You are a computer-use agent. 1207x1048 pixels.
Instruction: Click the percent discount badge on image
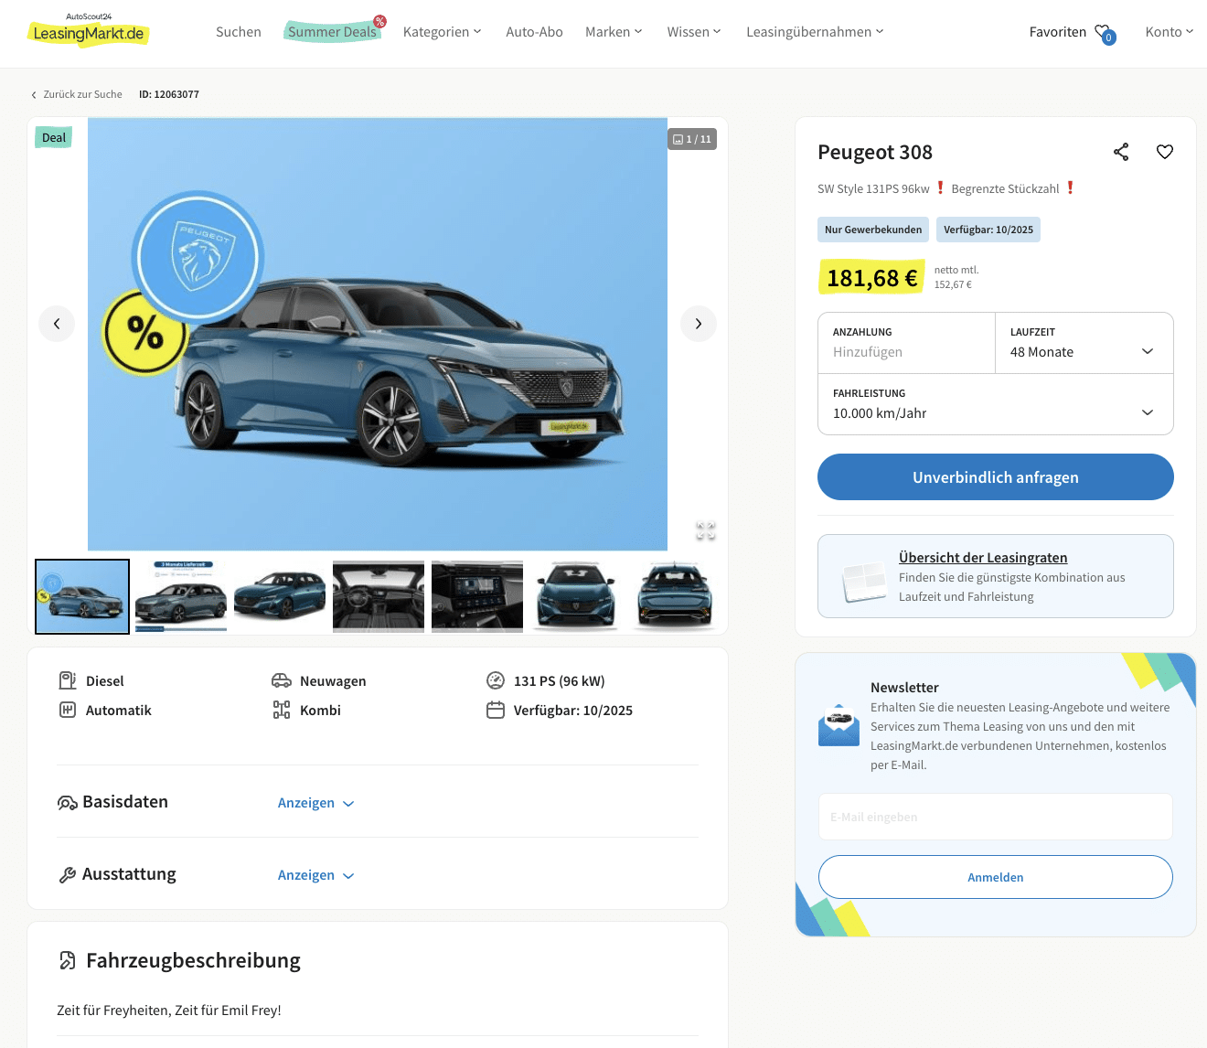(x=144, y=333)
